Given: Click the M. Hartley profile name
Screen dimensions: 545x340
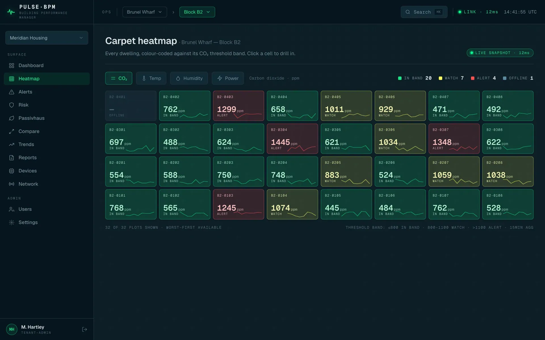Looking at the screenshot, I should [x=33, y=327].
